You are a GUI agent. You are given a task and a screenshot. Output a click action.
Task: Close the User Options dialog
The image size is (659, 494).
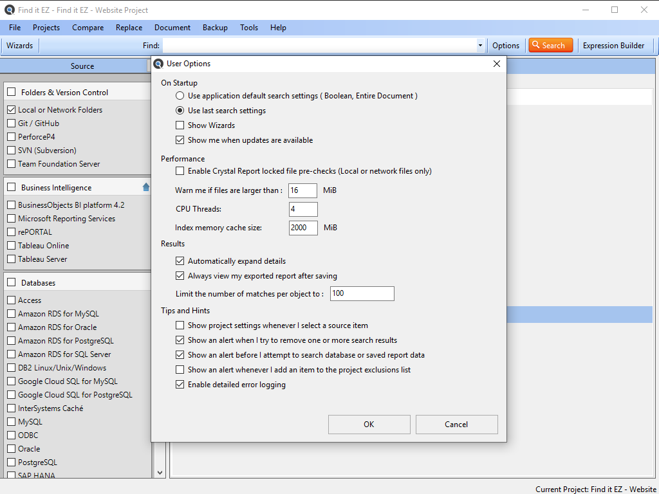click(x=496, y=64)
